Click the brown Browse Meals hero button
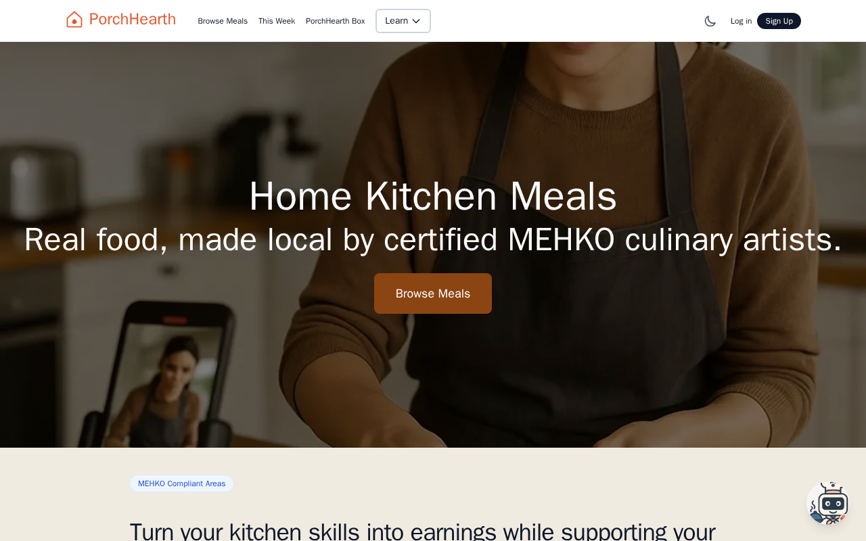Screen dimensions: 866x541 click(433, 293)
